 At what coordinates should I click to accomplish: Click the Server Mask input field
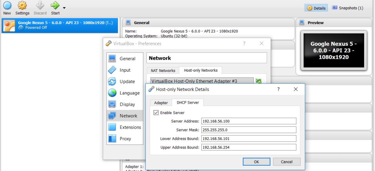coord(249,130)
